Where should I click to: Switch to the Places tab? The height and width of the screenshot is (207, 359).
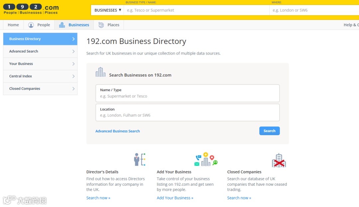click(x=109, y=25)
